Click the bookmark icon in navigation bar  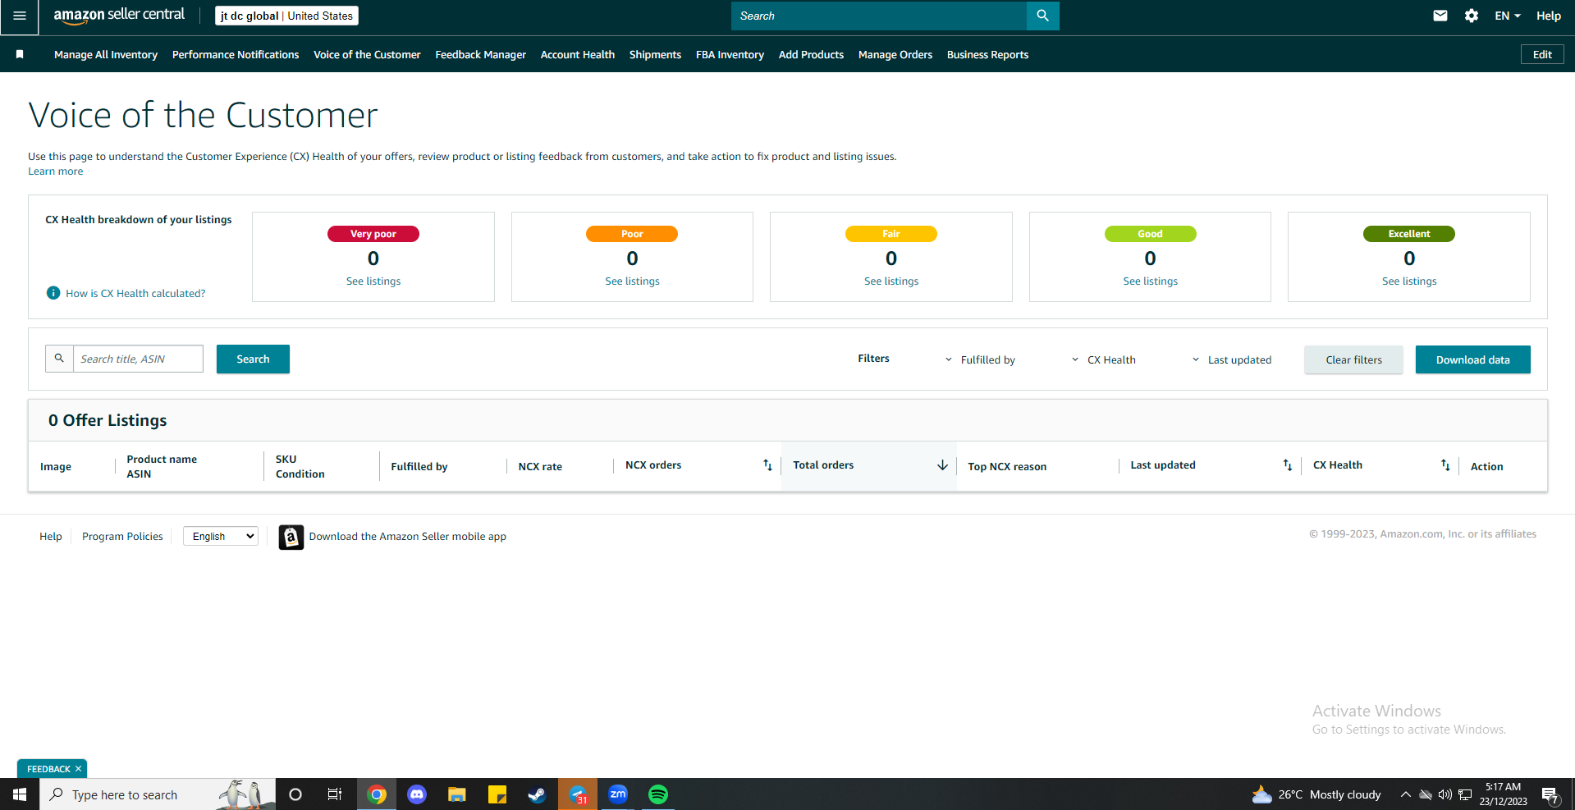[20, 54]
